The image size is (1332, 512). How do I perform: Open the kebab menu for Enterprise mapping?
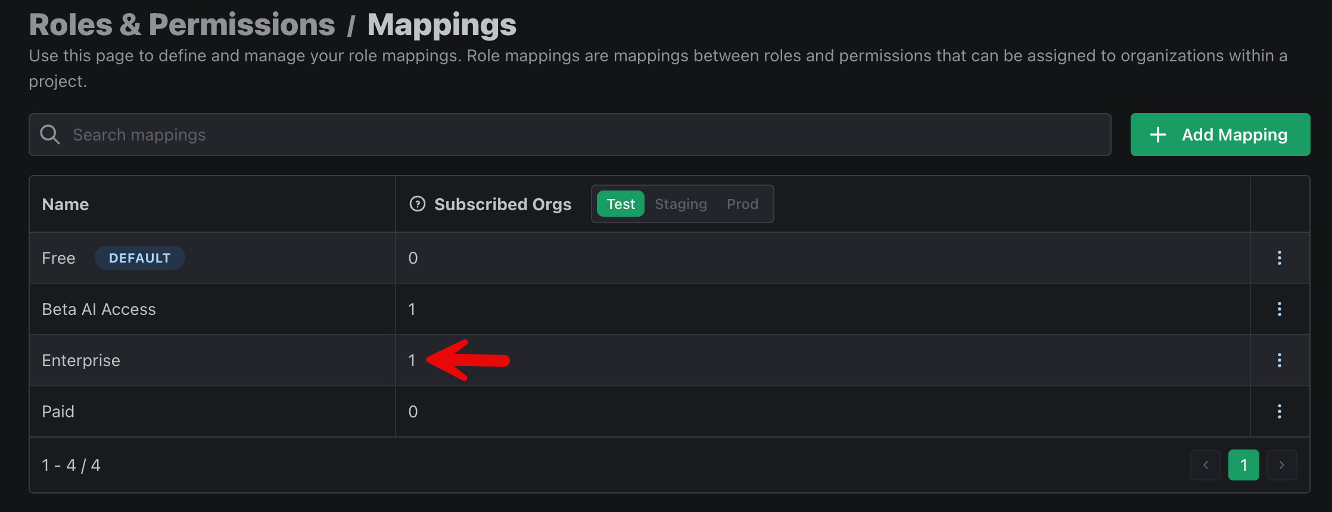coord(1279,360)
